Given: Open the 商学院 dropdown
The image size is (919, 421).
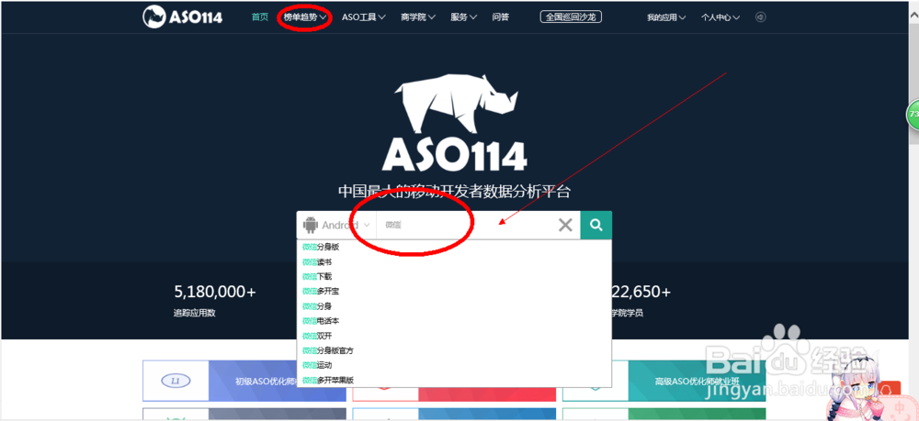Looking at the screenshot, I should 418,17.
